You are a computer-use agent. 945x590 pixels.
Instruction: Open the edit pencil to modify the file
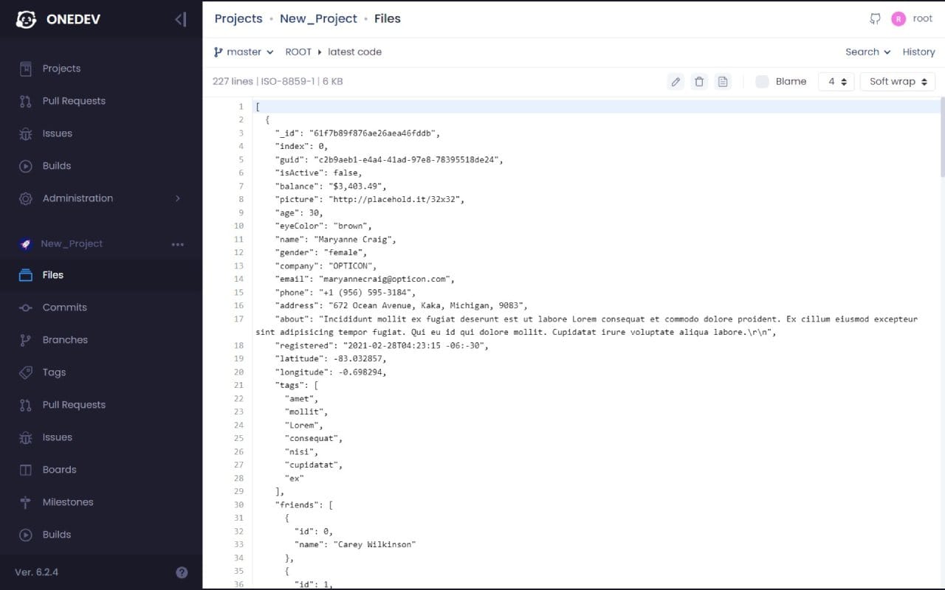click(676, 81)
